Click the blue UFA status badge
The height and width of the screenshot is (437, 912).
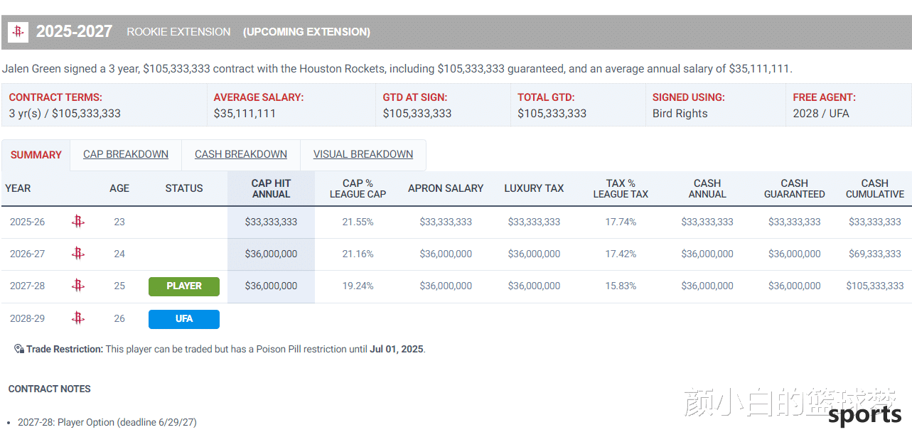[x=184, y=319]
